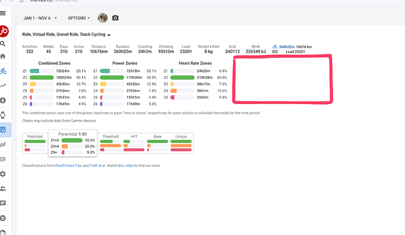Click the camera screenshot icon
Image resolution: width=405 pixels, height=235 pixels.
tap(116, 18)
